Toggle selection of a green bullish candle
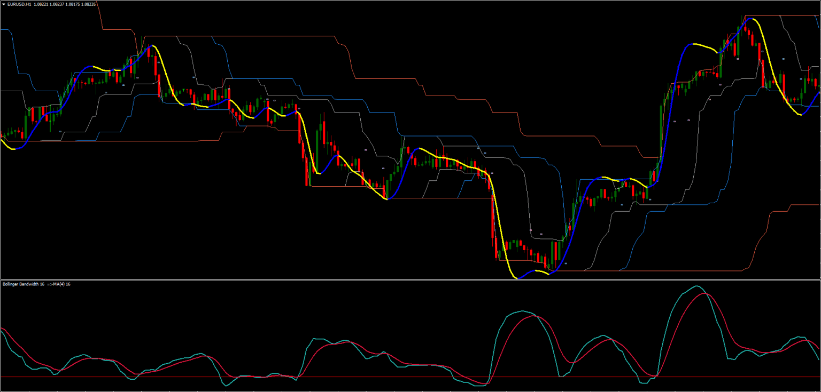 (x=553, y=251)
